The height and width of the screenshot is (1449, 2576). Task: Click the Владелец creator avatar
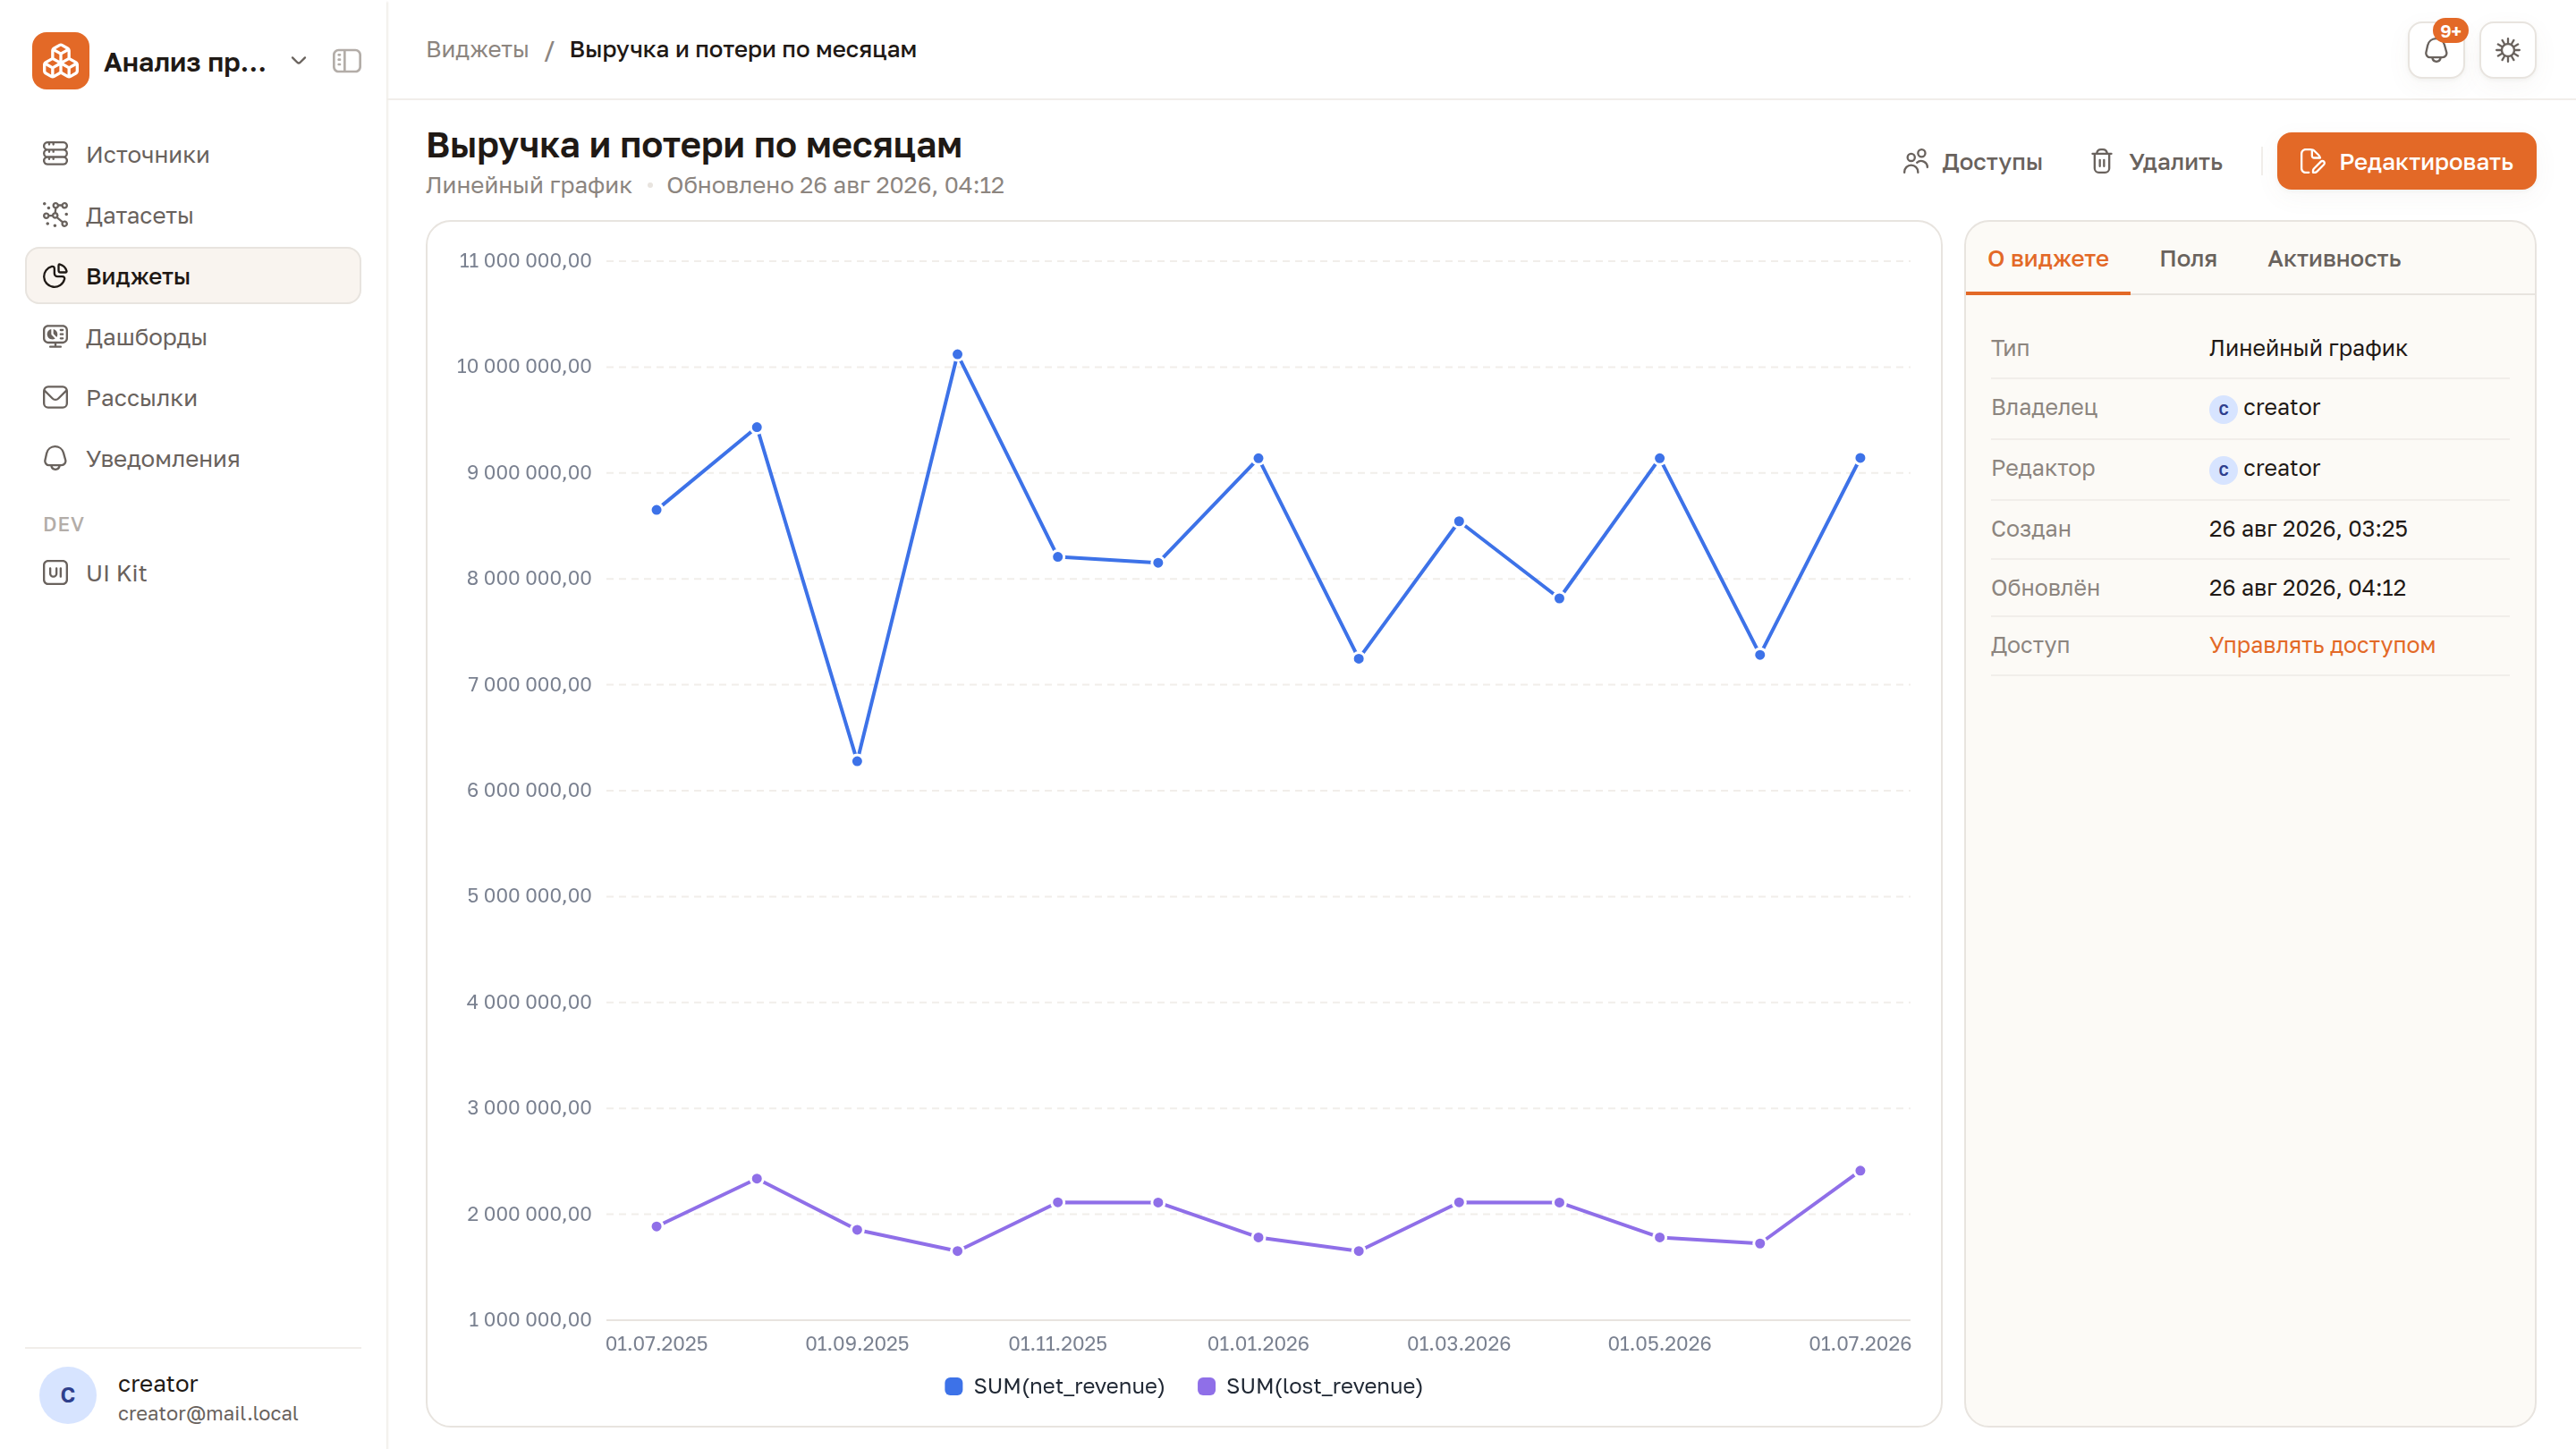pos(2222,408)
